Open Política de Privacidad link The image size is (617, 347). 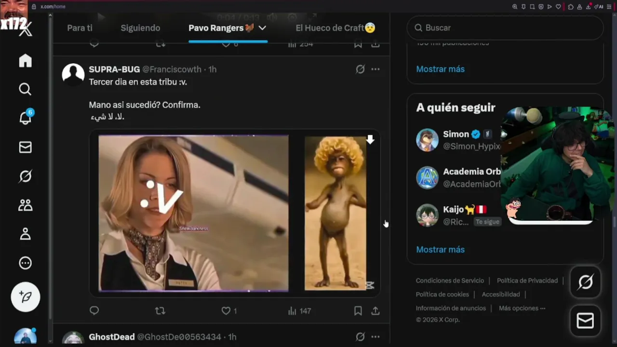click(x=527, y=280)
